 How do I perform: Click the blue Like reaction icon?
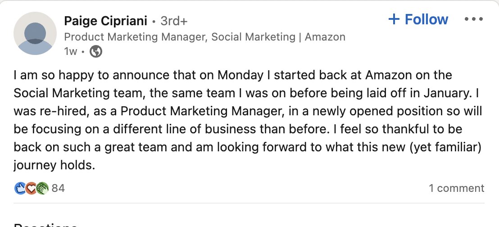tap(20, 188)
